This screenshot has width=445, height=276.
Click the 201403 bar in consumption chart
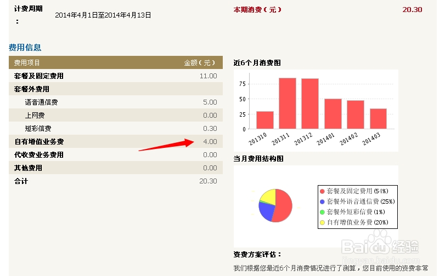click(x=378, y=119)
